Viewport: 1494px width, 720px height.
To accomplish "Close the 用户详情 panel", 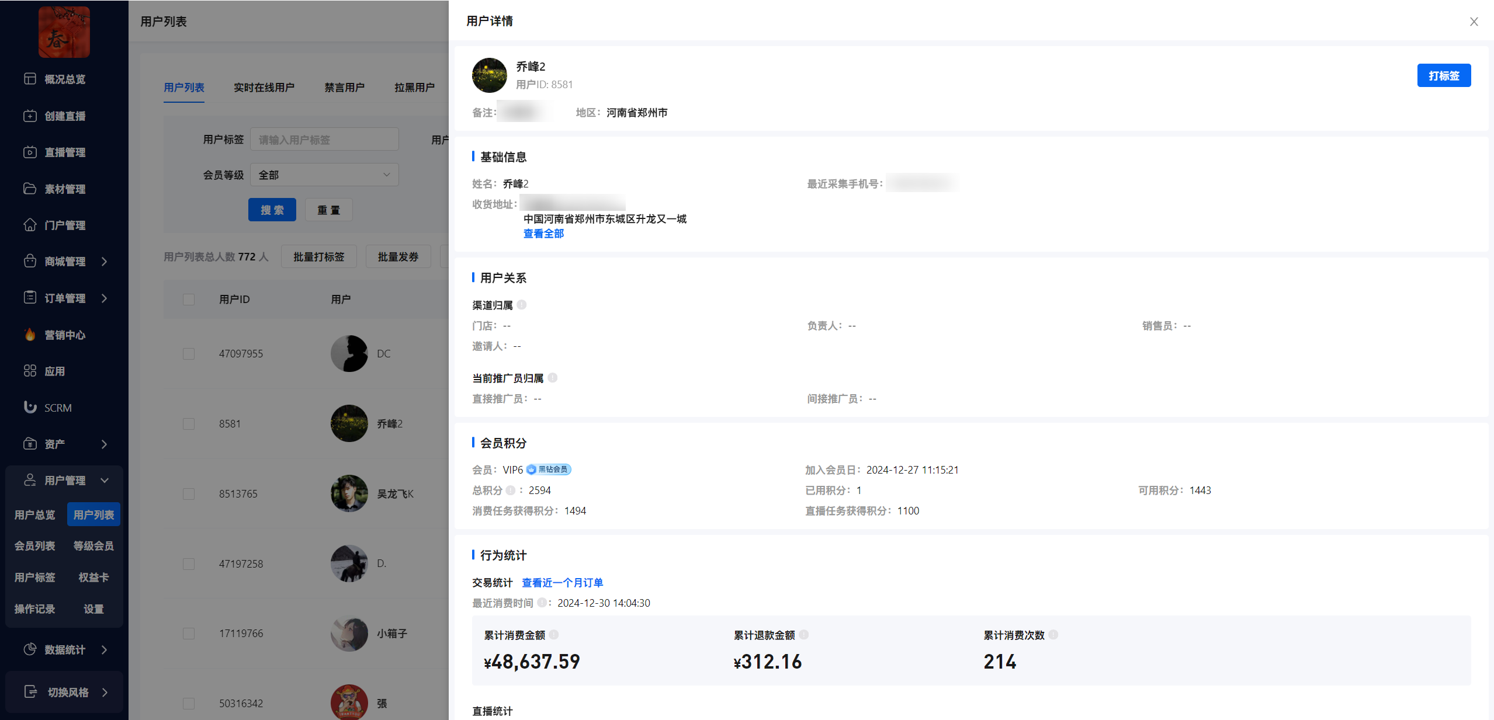I will click(x=1474, y=22).
